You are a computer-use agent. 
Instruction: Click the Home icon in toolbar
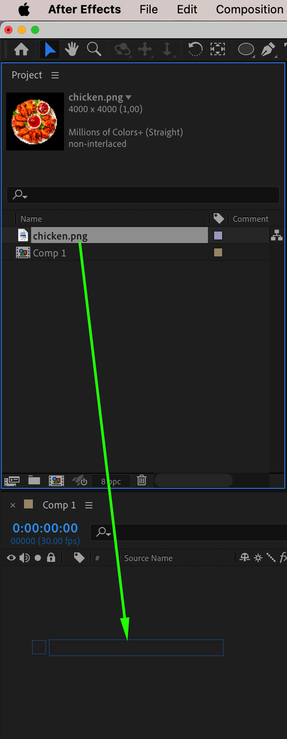pos(21,49)
